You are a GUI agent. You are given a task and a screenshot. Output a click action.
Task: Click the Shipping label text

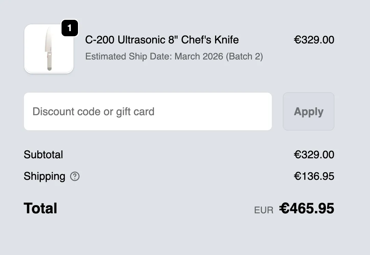coord(44,176)
